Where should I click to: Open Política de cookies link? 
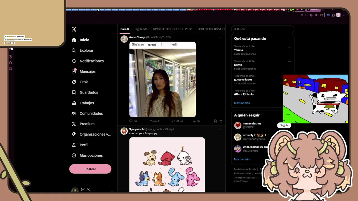(242, 173)
